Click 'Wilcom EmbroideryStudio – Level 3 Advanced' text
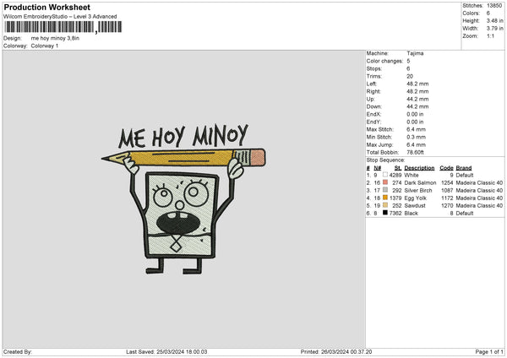 [60, 17]
